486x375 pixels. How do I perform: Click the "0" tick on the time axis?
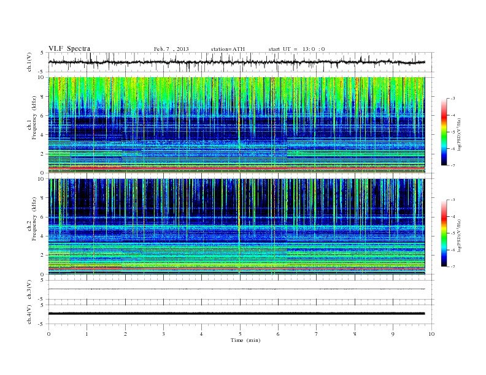(x=48, y=334)
